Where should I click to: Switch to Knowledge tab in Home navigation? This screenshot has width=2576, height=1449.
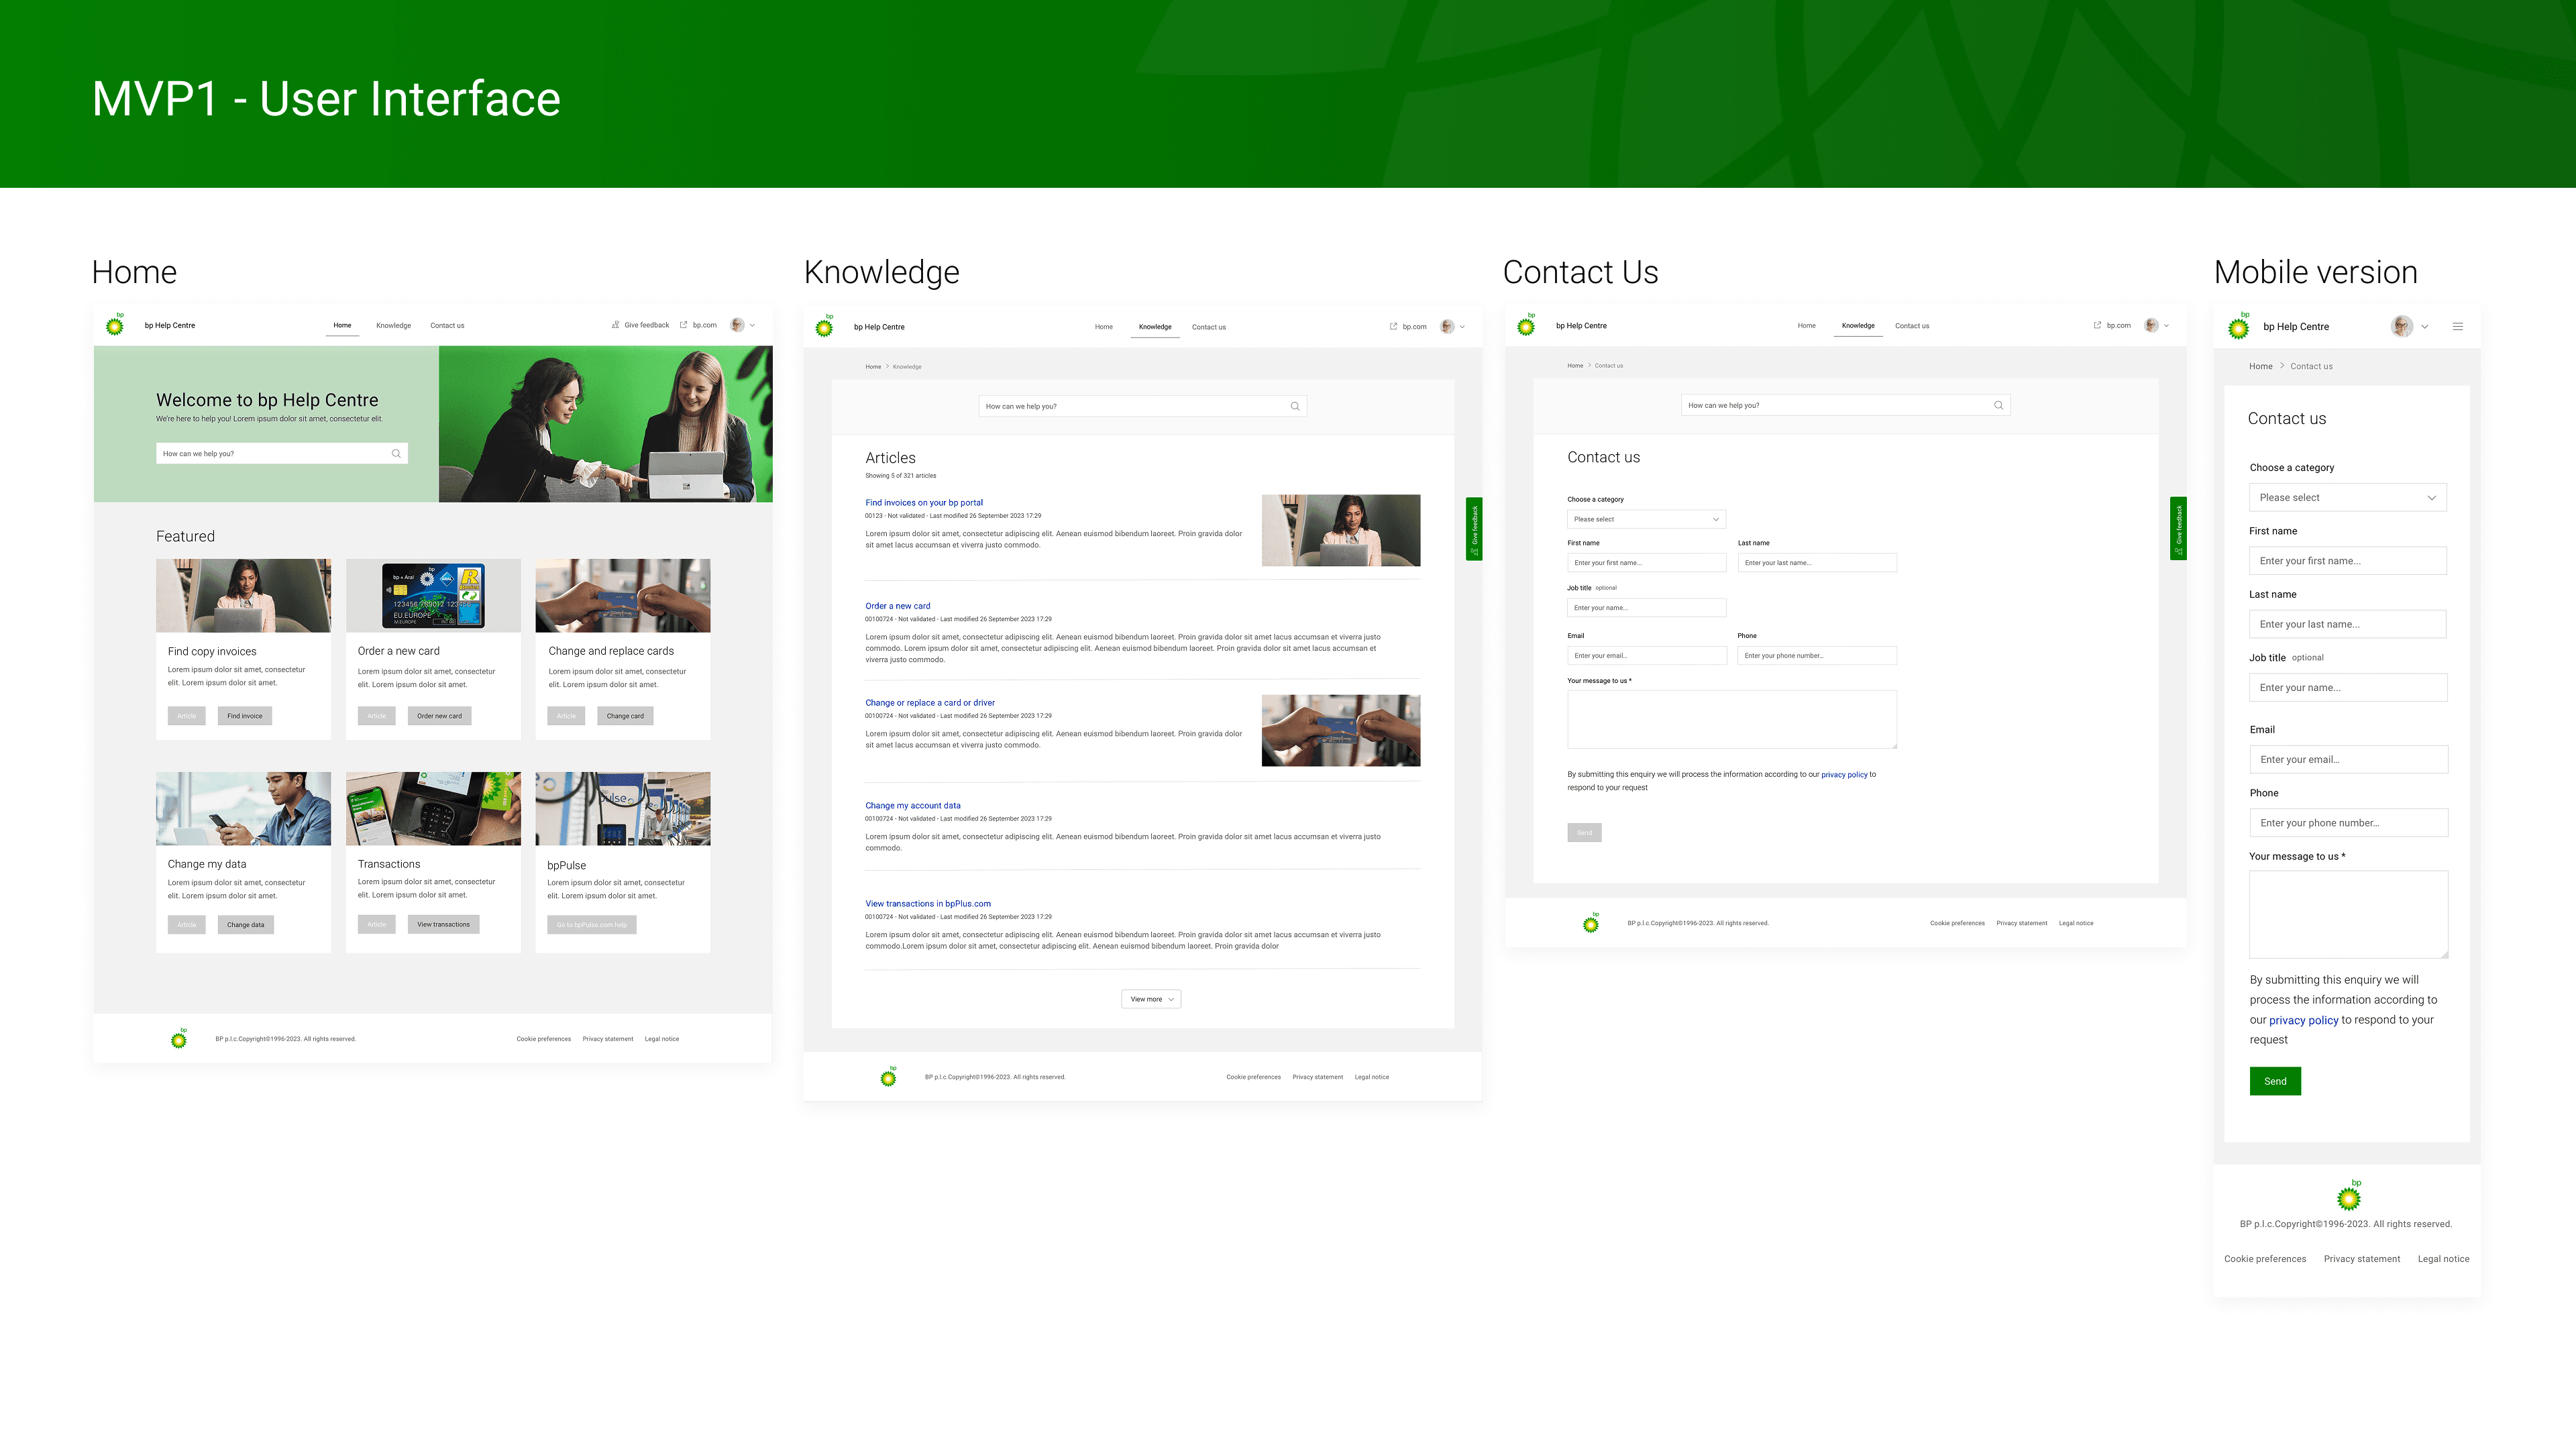click(393, 326)
